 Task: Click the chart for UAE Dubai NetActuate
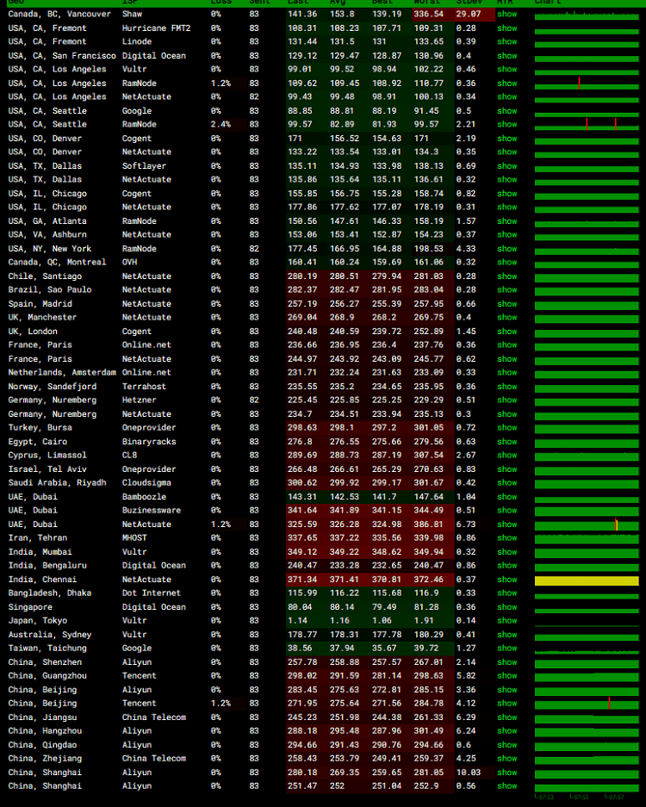point(587,525)
